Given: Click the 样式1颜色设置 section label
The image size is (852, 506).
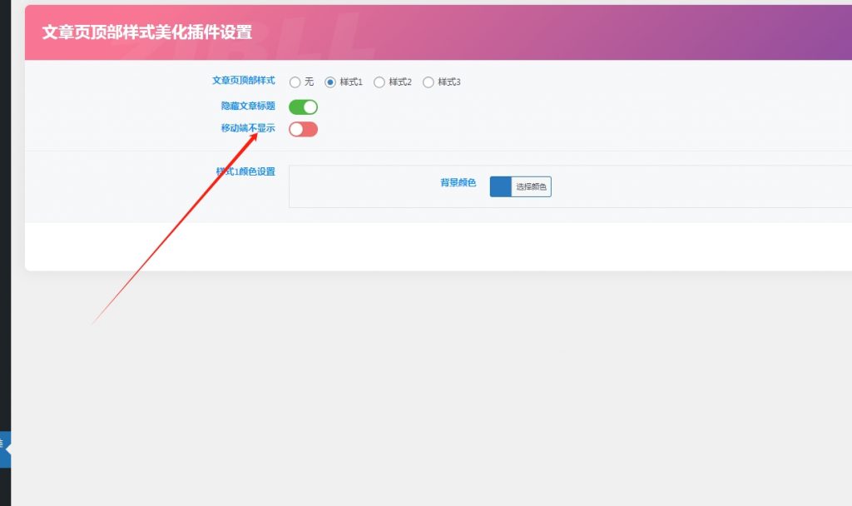Looking at the screenshot, I should click(x=245, y=171).
